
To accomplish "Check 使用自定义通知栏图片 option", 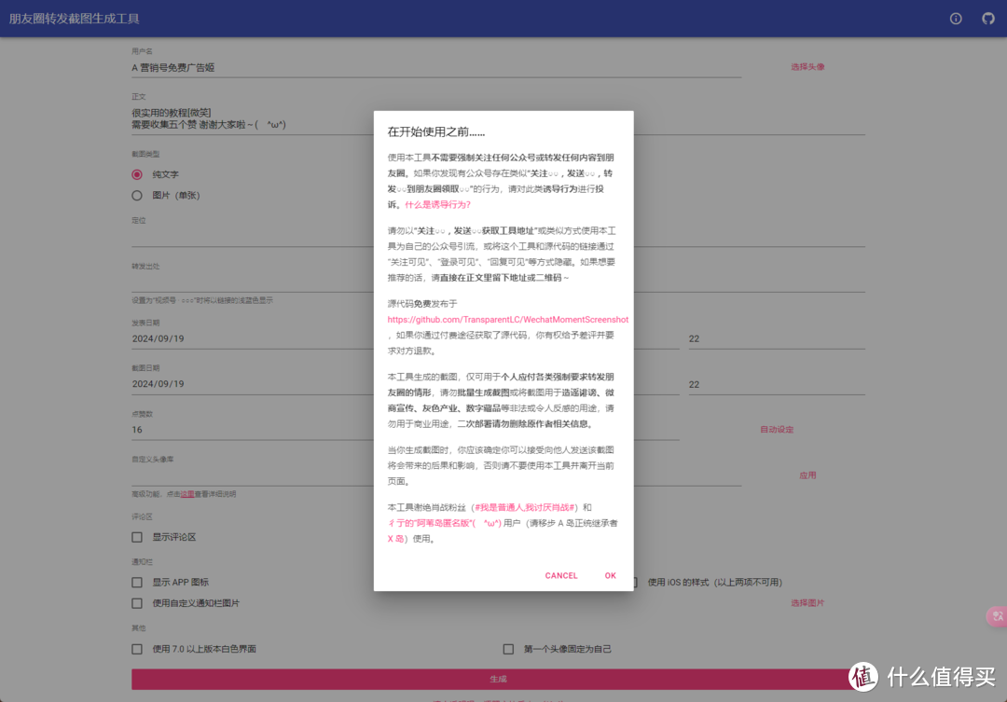I will pos(137,603).
